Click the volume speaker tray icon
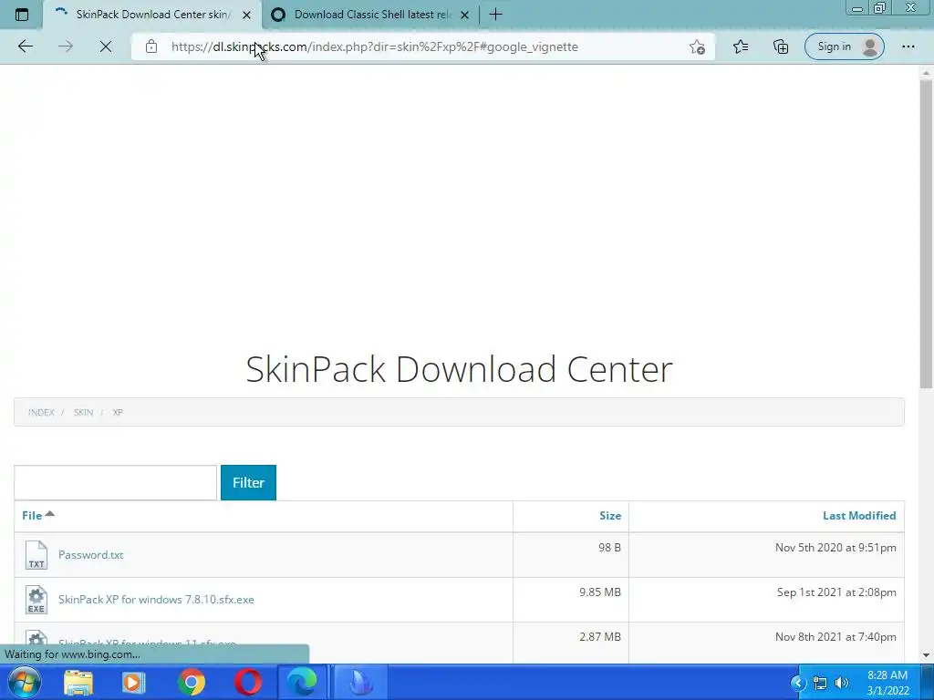 (841, 684)
